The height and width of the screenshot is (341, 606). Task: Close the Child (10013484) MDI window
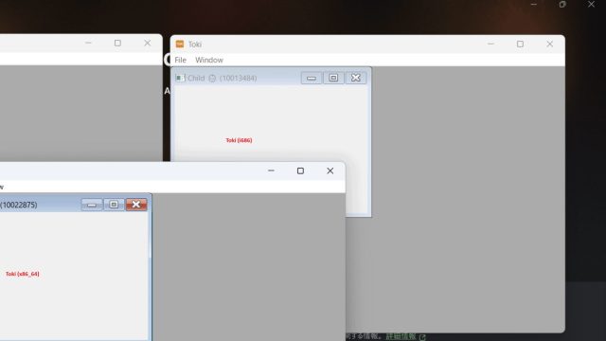point(356,78)
